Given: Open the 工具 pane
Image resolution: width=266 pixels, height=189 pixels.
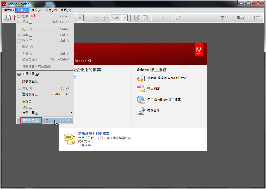Looking at the screenshot, I should (224, 18).
